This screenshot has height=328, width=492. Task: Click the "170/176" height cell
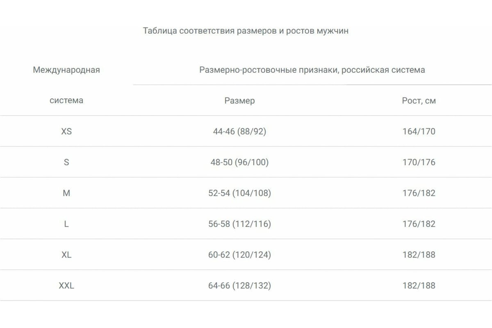coord(419,162)
